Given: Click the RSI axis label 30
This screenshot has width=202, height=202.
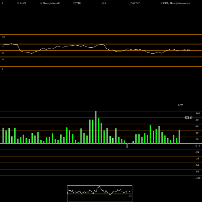Looking at the screenshot, I should (x=3, y=59).
